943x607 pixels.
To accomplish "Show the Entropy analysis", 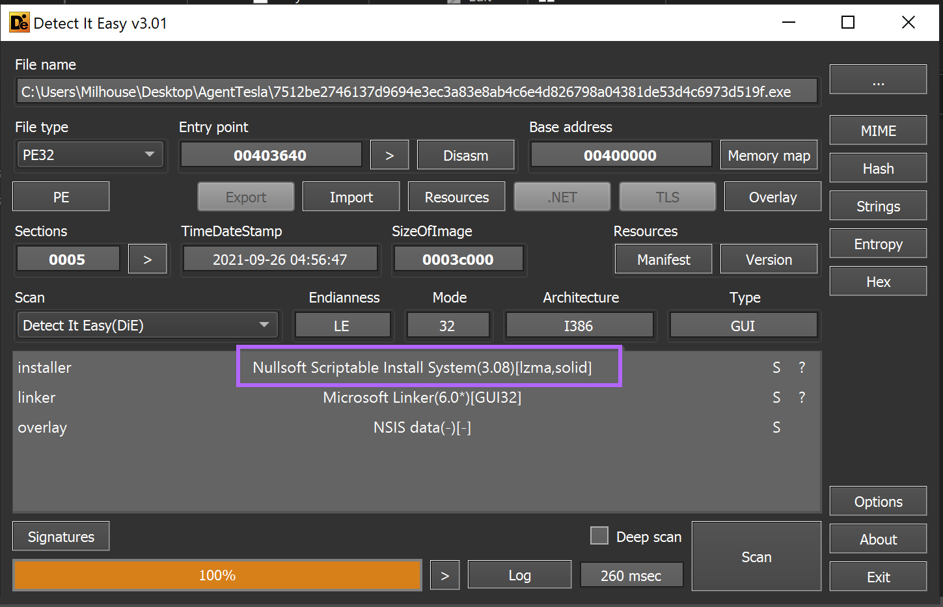I will pyautogui.click(x=878, y=243).
